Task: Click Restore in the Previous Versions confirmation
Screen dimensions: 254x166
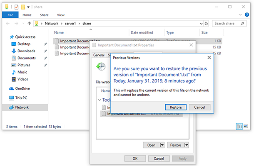Action: pyautogui.click(x=176, y=107)
